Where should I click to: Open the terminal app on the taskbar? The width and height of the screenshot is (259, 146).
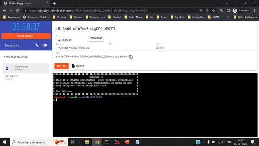107,142
